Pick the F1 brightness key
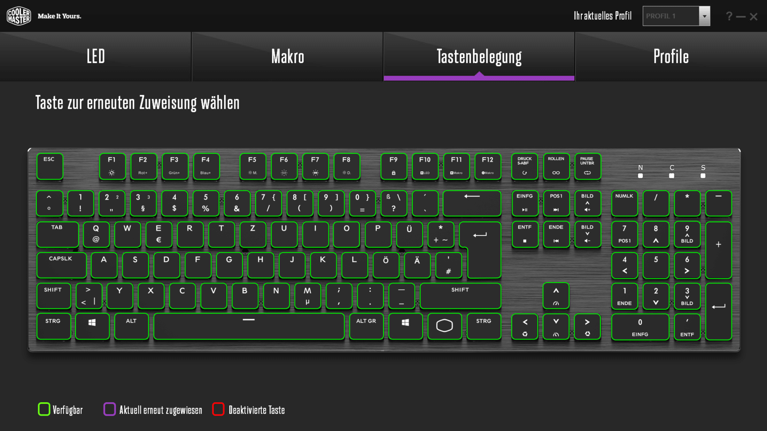The image size is (767, 431). click(x=112, y=166)
